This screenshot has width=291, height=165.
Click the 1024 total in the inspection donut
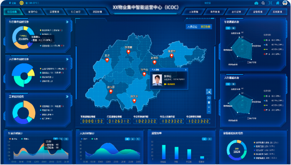[237, 152]
